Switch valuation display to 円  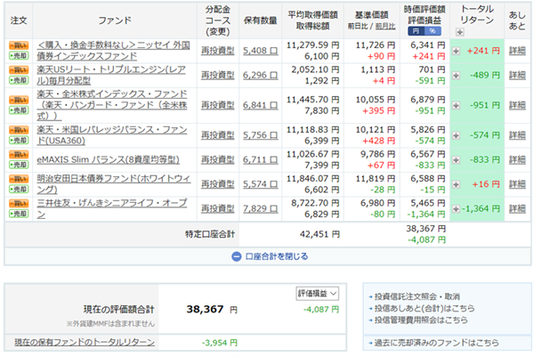coord(416,30)
